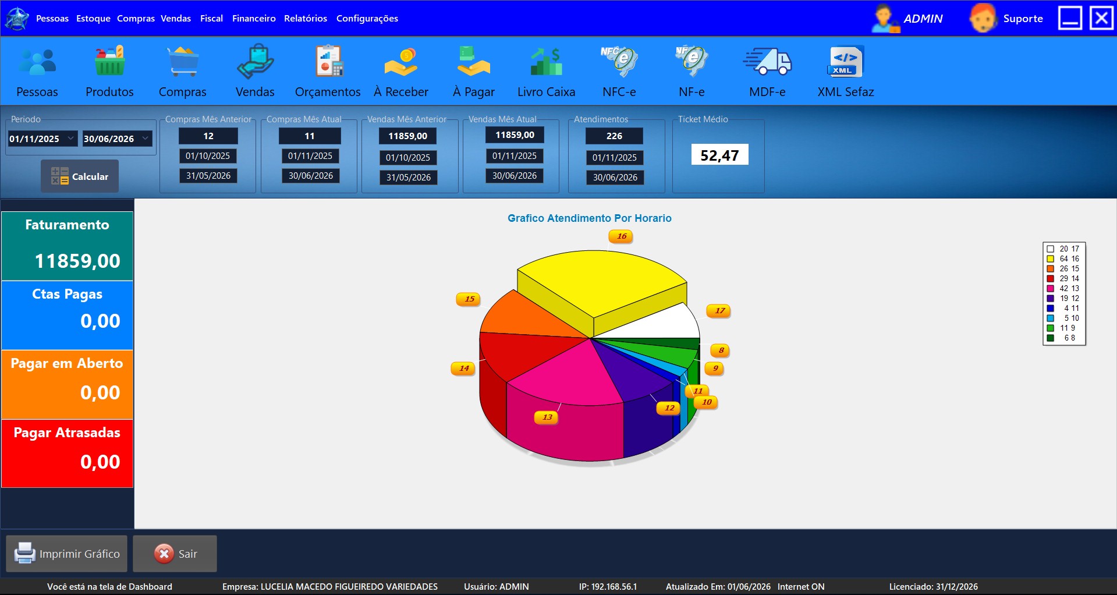Click the Calcular button
The height and width of the screenshot is (595, 1117).
click(x=80, y=176)
